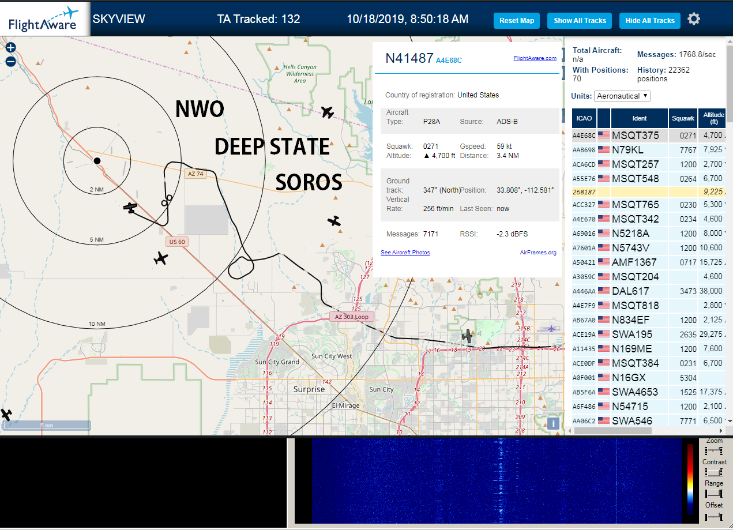Click the RF waterfall spectrum display
Viewport: 733px width, 530px height.
pyautogui.click(x=496, y=481)
